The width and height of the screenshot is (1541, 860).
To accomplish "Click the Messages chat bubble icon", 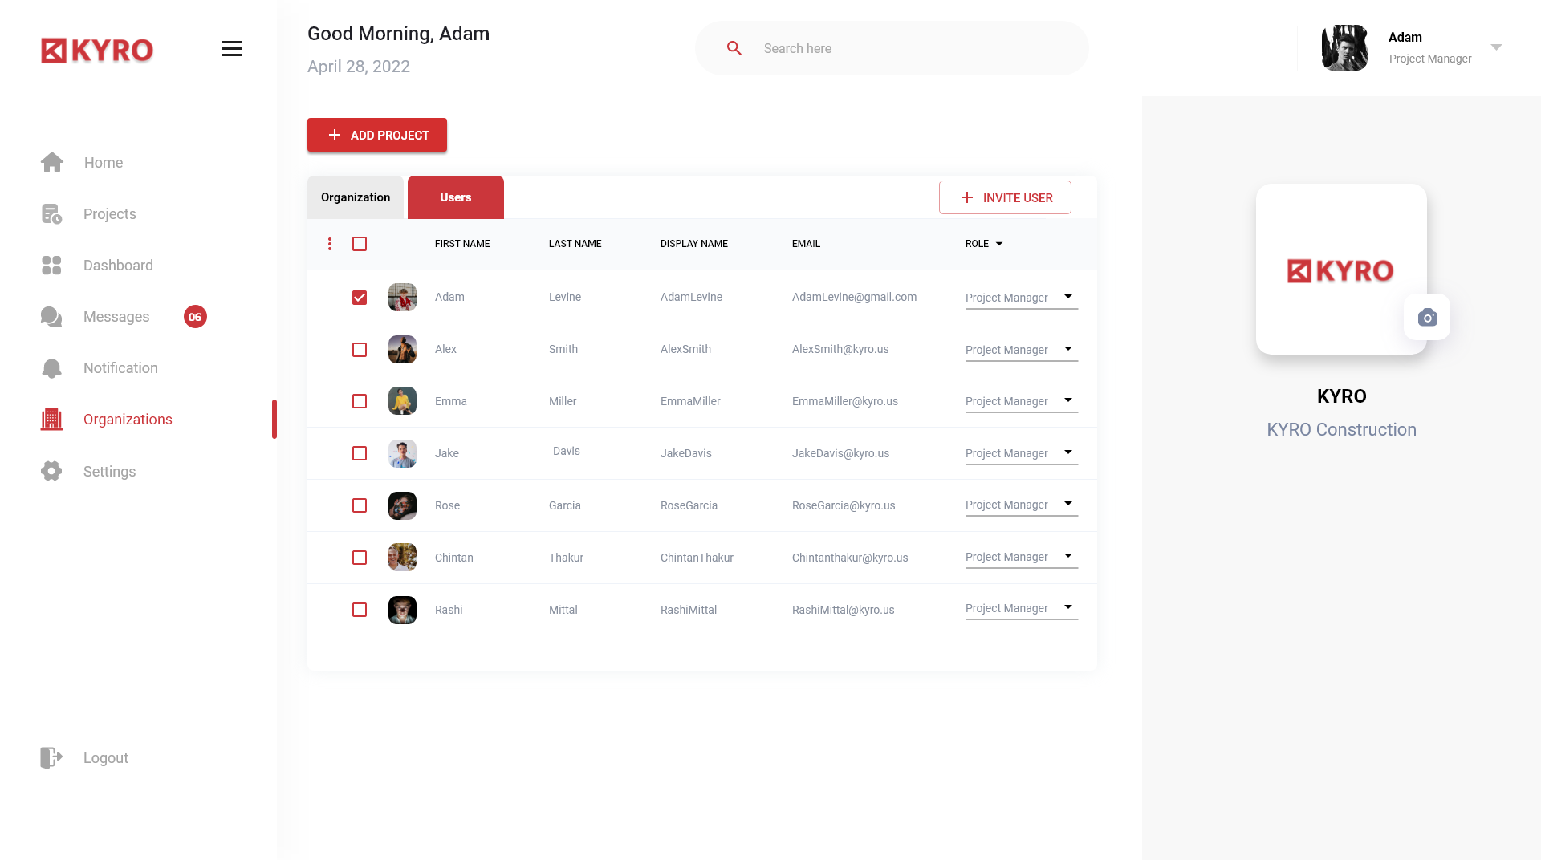I will click(51, 317).
